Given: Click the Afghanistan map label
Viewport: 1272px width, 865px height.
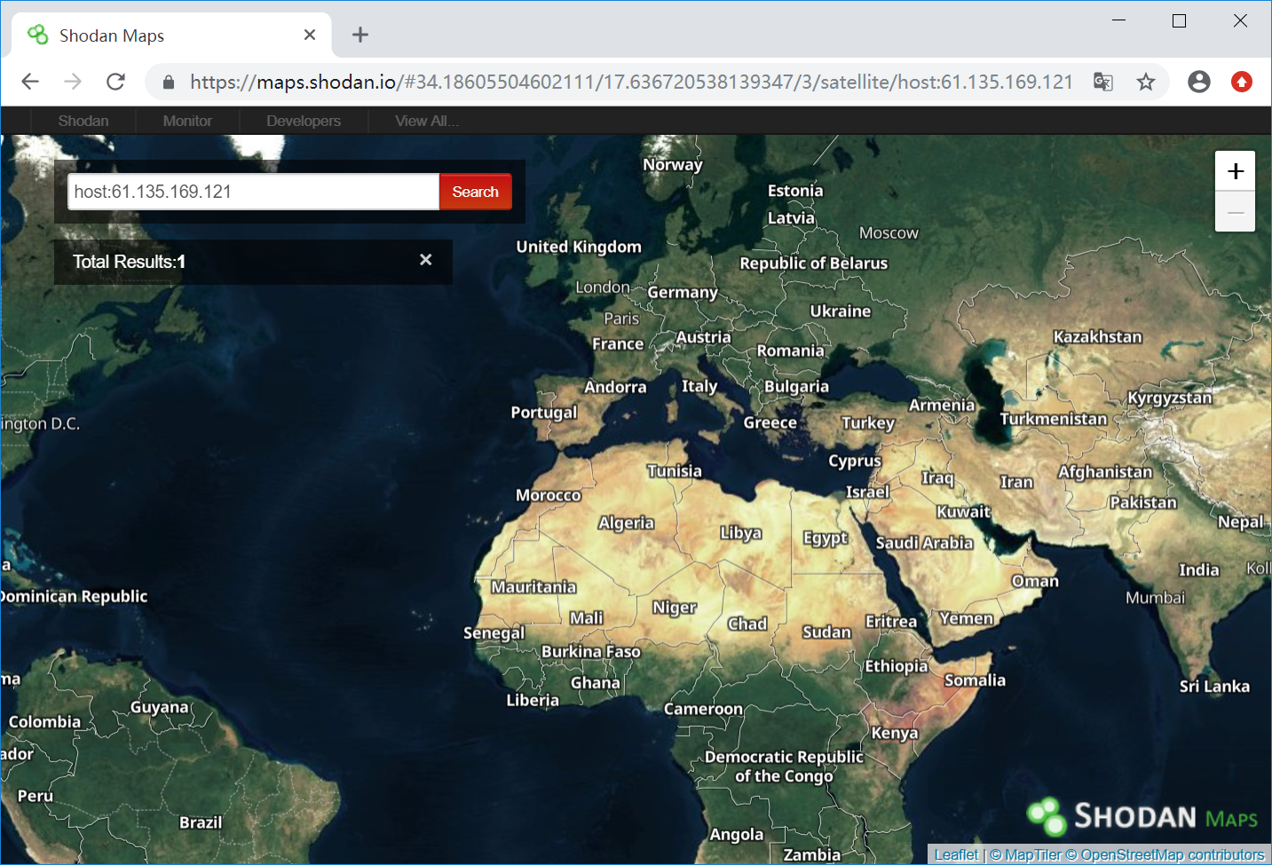Looking at the screenshot, I should pos(1104,471).
